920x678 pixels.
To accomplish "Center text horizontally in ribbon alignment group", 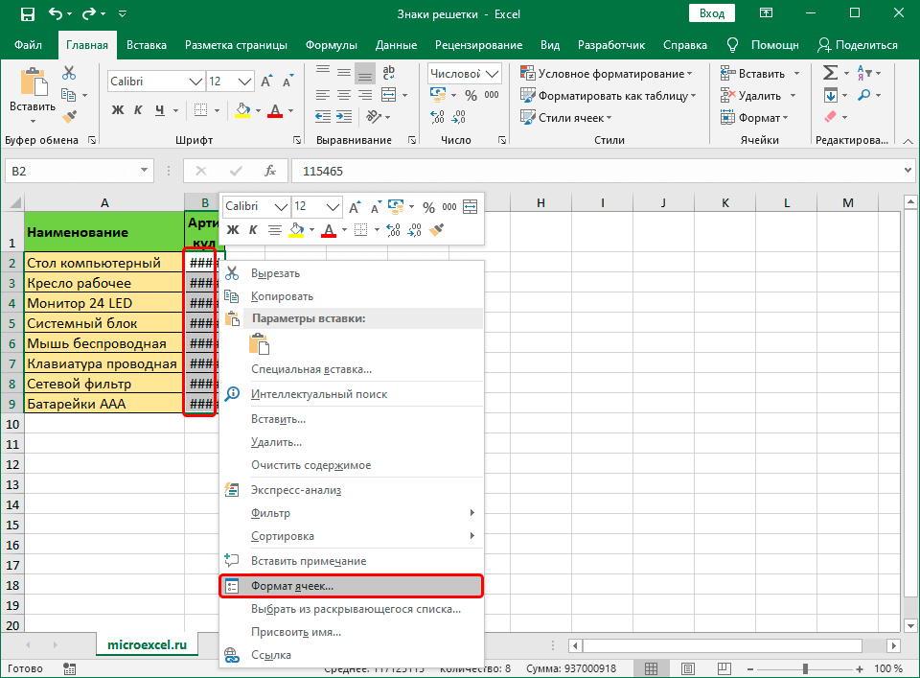I will (344, 95).
